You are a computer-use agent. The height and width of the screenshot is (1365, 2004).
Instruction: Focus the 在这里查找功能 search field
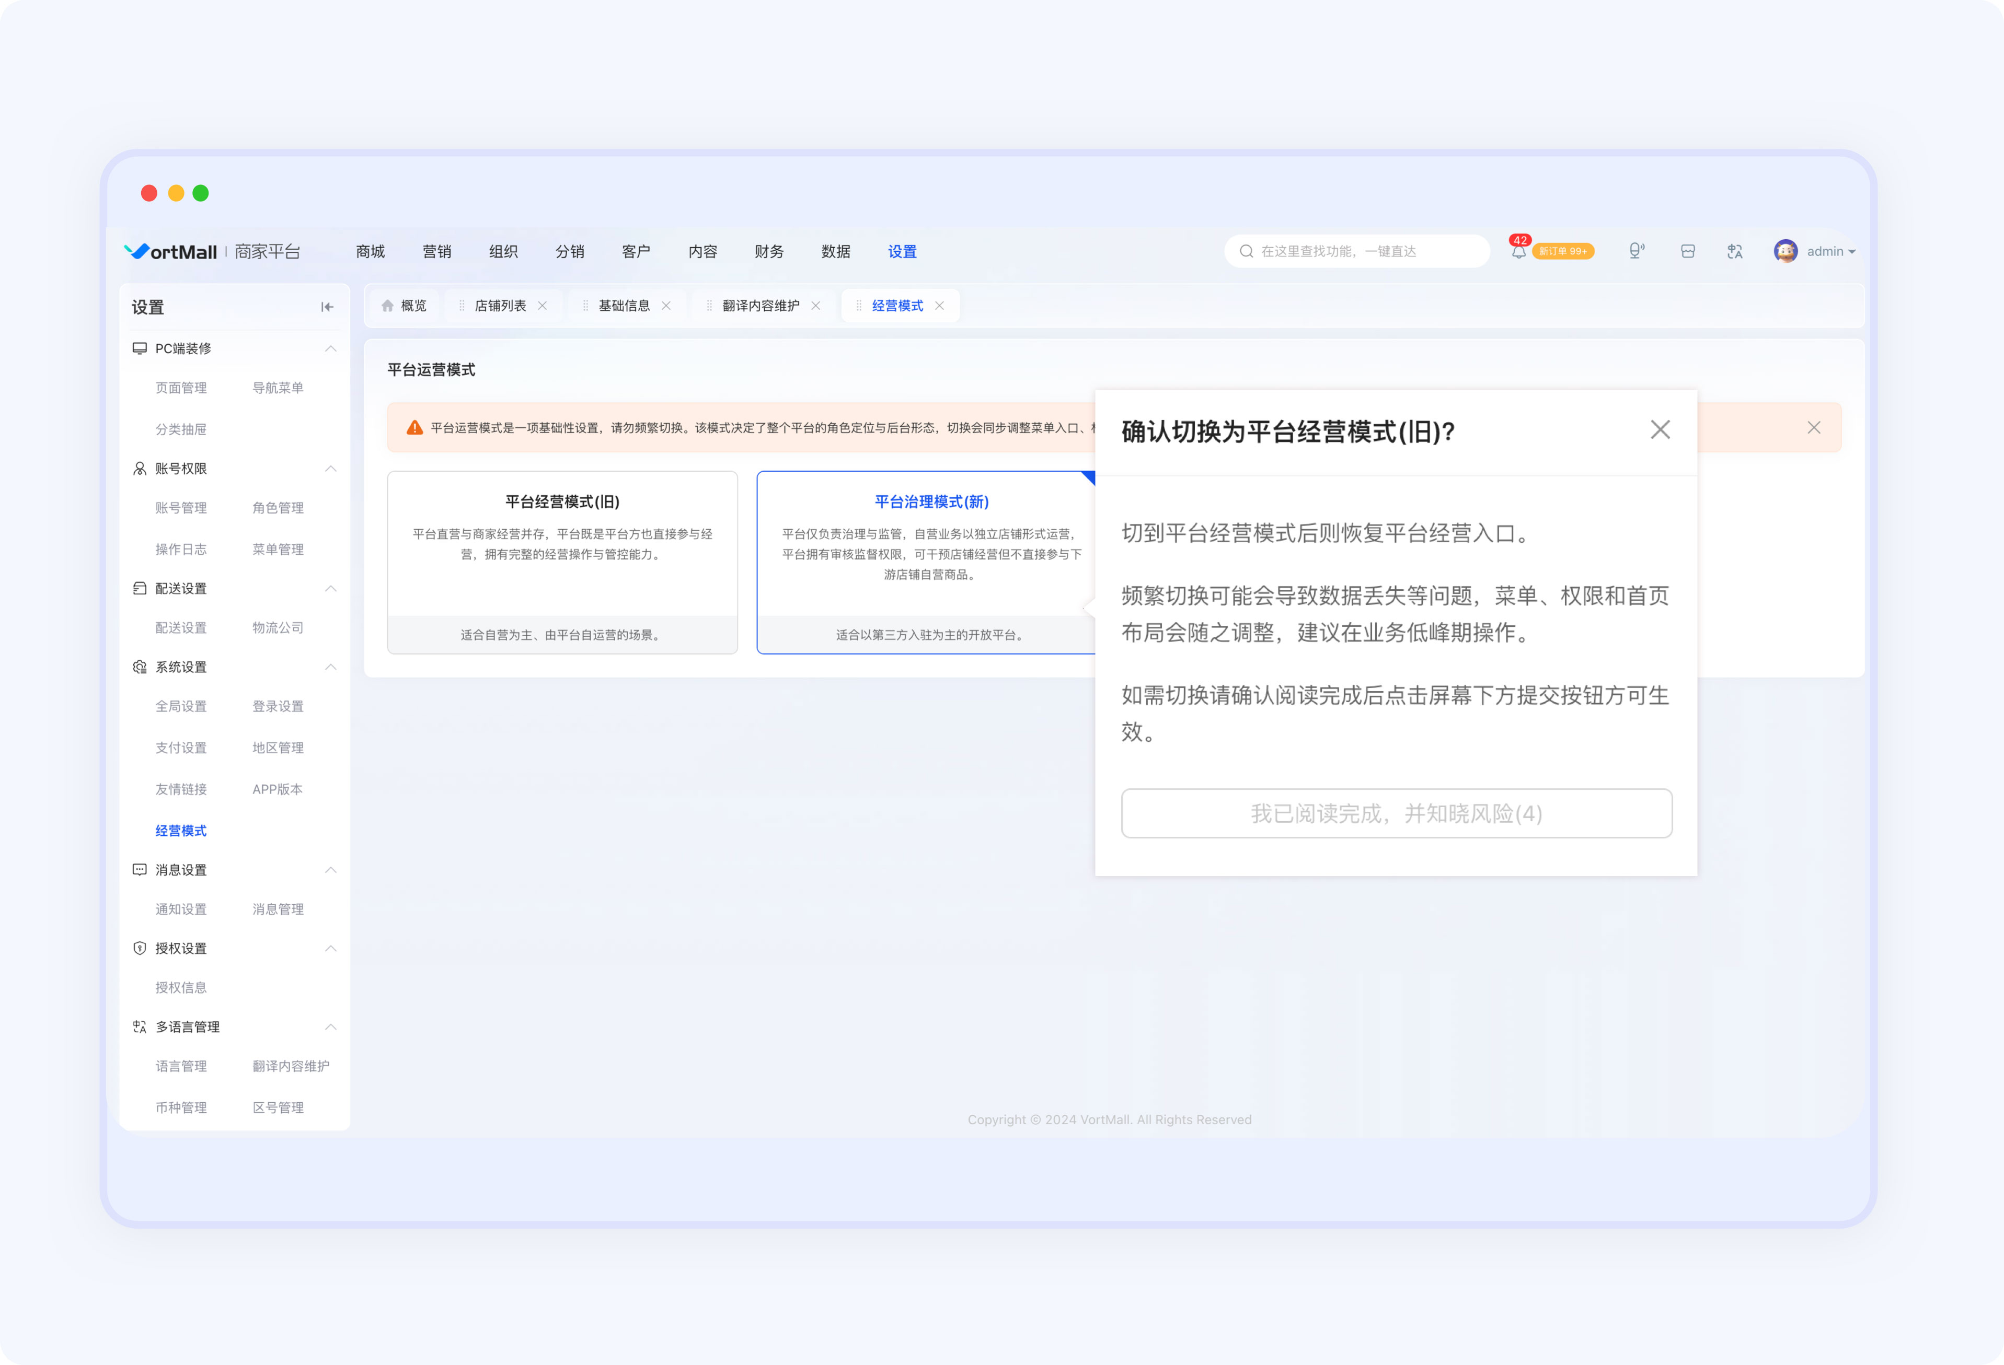point(1356,251)
